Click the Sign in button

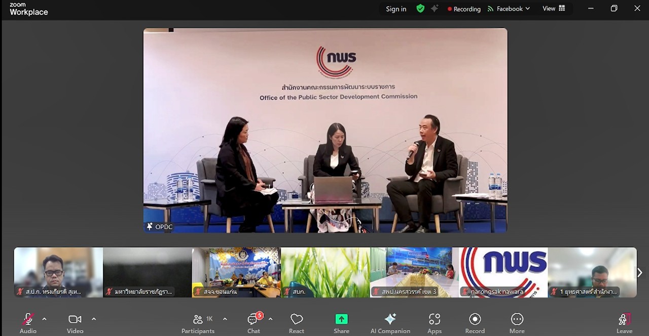point(396,9)
